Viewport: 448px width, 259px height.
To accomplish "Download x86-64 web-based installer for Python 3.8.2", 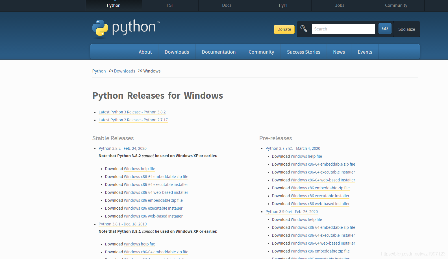I will [x=156, y=192].
